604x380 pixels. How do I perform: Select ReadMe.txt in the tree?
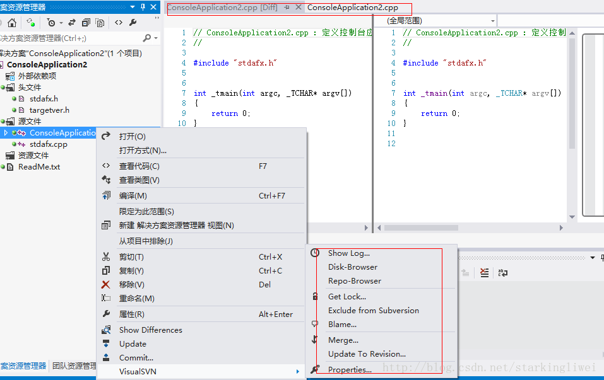click(x=39, y=167)
